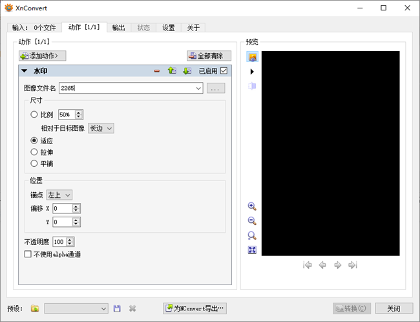Screen dimensions: 420x322
Task: Open the preset folder icon
Action: point(35,309)
